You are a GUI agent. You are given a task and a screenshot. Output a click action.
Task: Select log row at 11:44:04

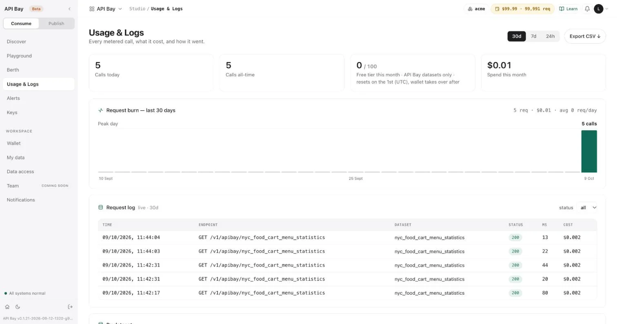tap(347, 238)
